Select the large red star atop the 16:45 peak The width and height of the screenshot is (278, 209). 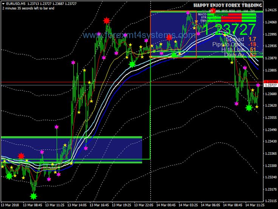click(107, 21)
